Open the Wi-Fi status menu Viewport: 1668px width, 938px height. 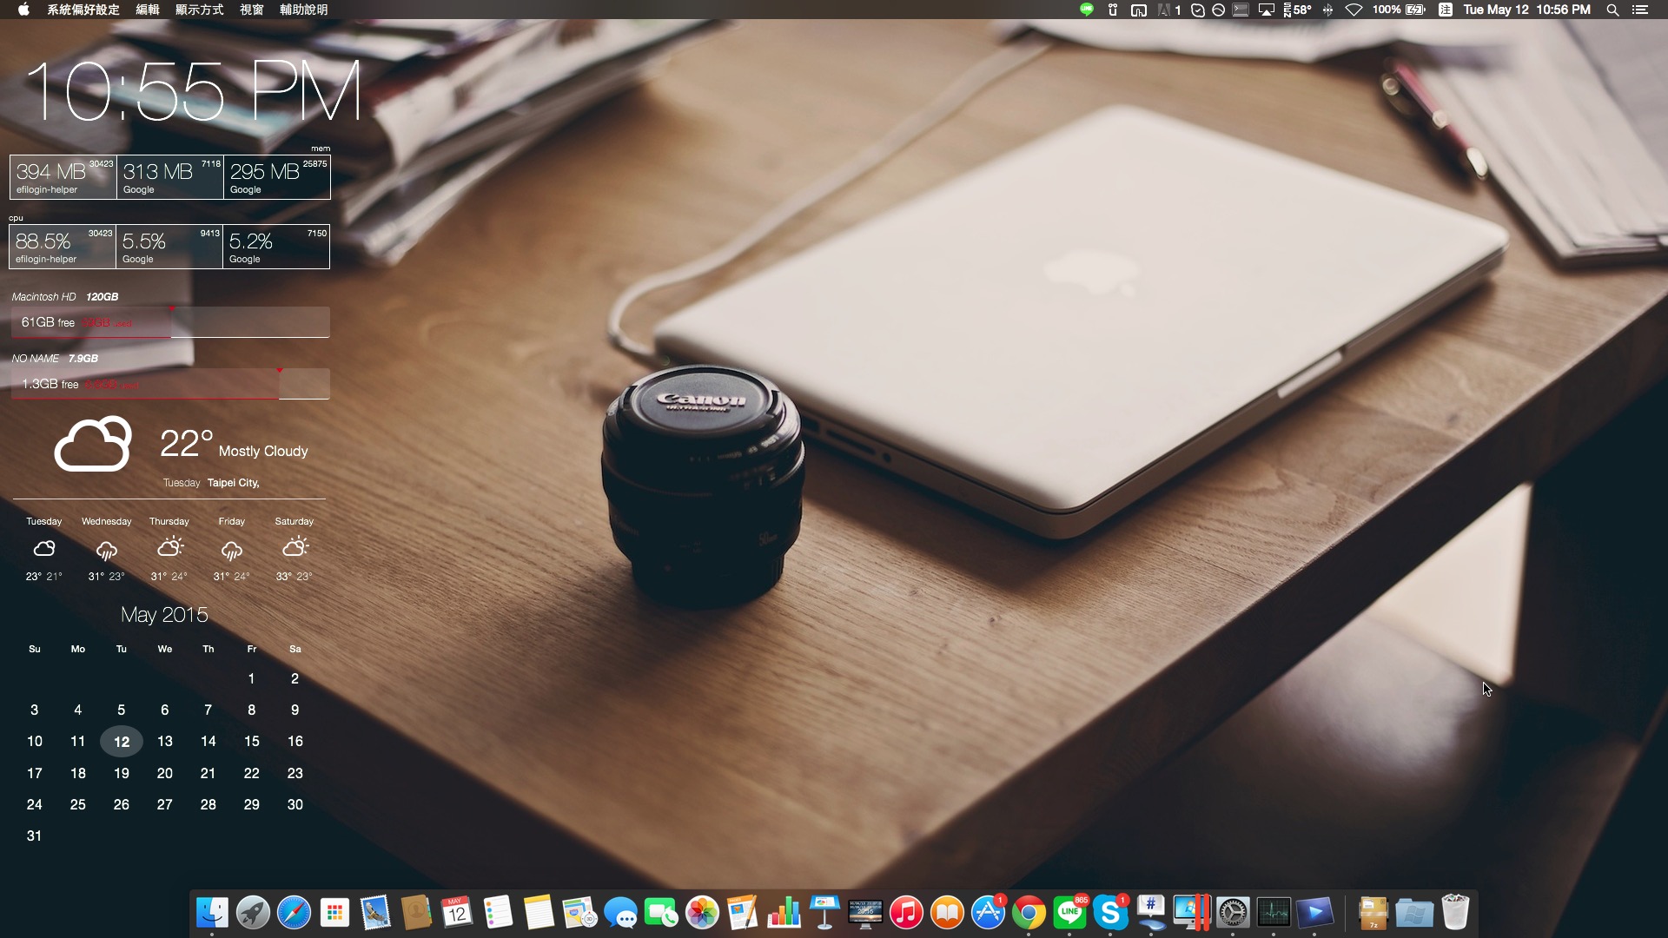coord(1354,10)
